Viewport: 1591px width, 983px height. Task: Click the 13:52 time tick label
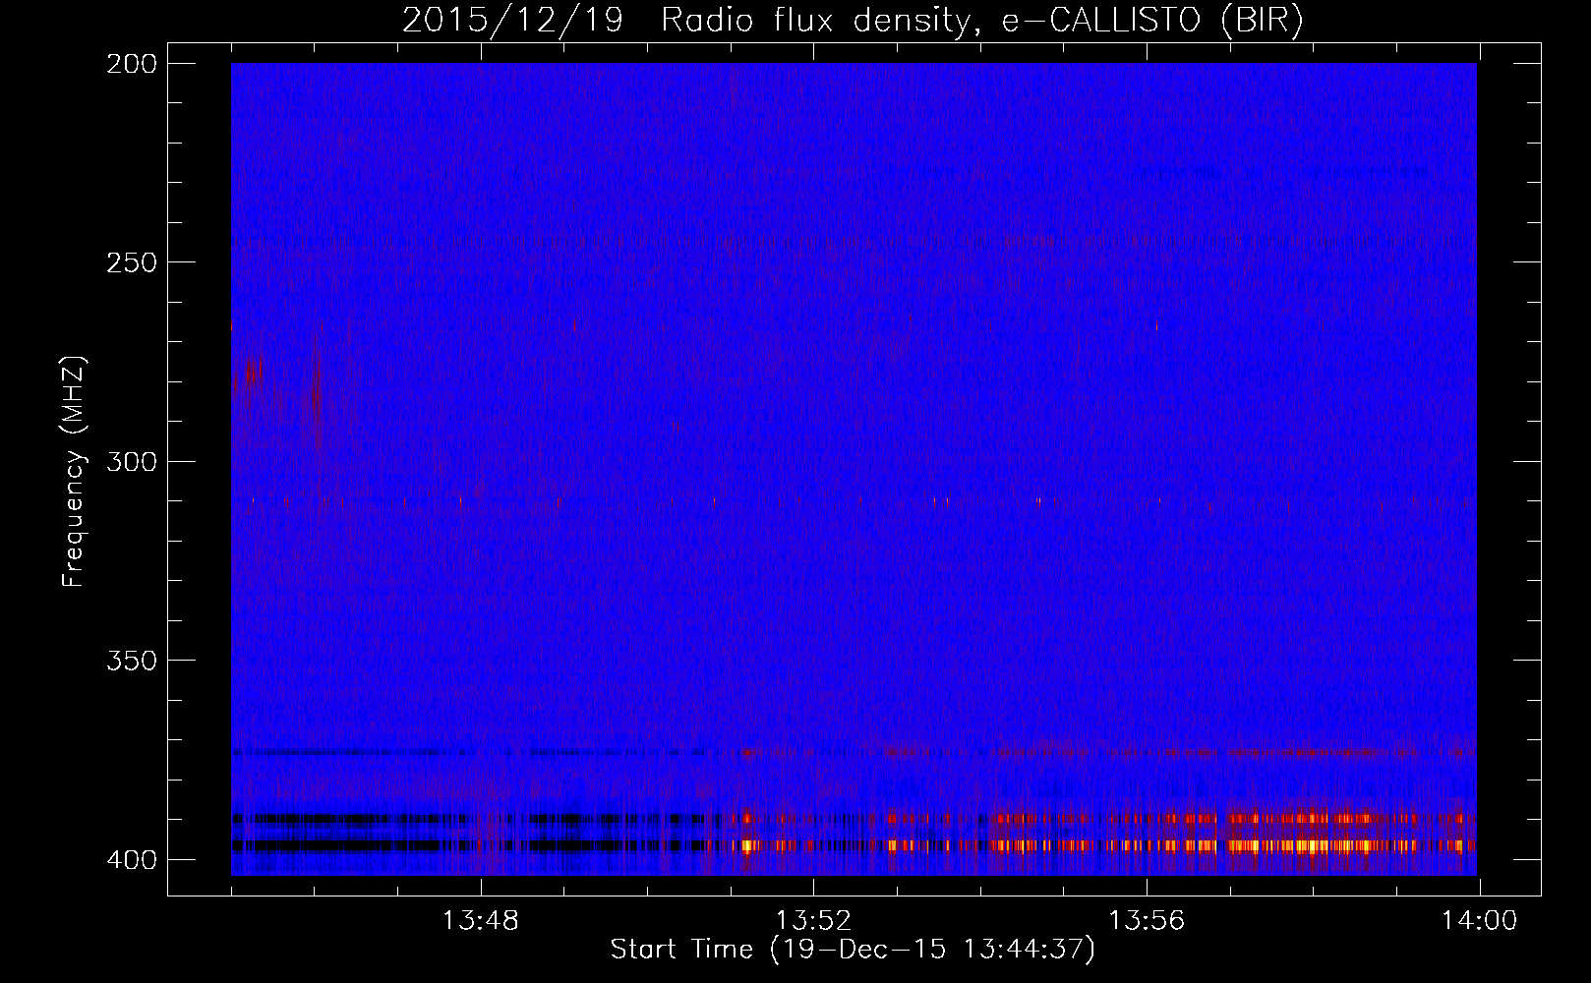click(x=813, y=921)
